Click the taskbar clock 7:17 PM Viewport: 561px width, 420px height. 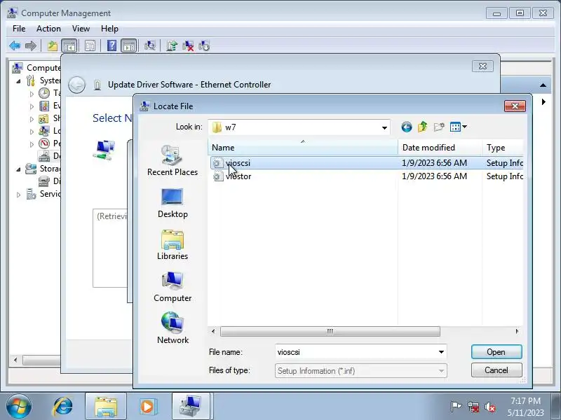(x=525, y=400)
